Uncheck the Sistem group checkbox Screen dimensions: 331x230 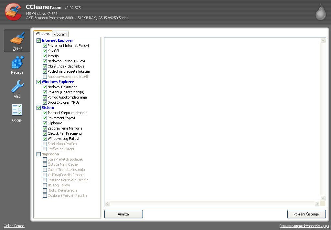(39, 108)
